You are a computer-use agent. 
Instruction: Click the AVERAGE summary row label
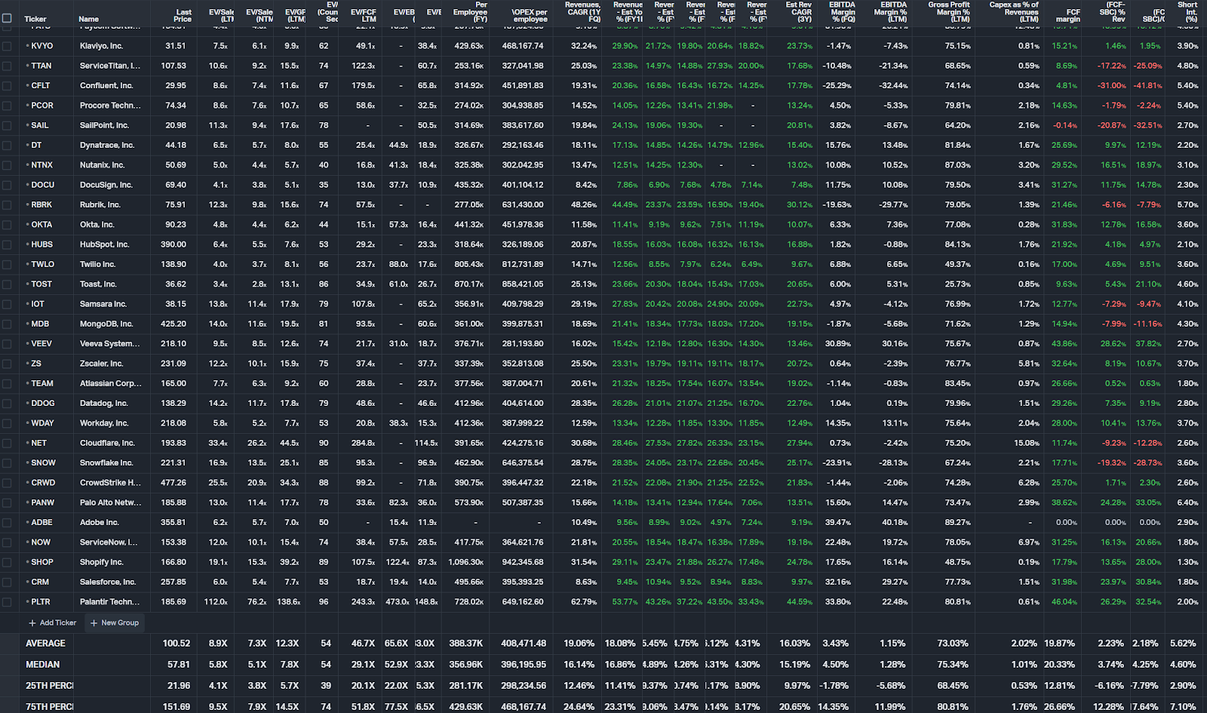pyautogui.click(x=45, y=644)
